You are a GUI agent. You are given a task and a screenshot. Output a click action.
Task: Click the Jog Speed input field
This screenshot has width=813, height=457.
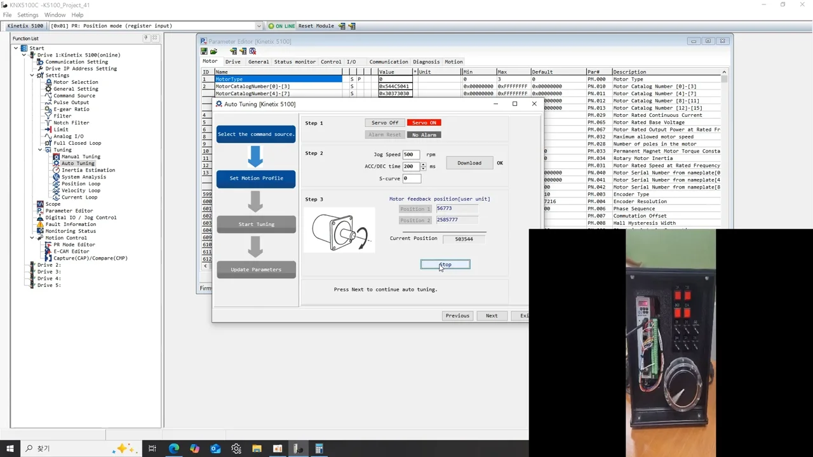(x=411, y=154)
